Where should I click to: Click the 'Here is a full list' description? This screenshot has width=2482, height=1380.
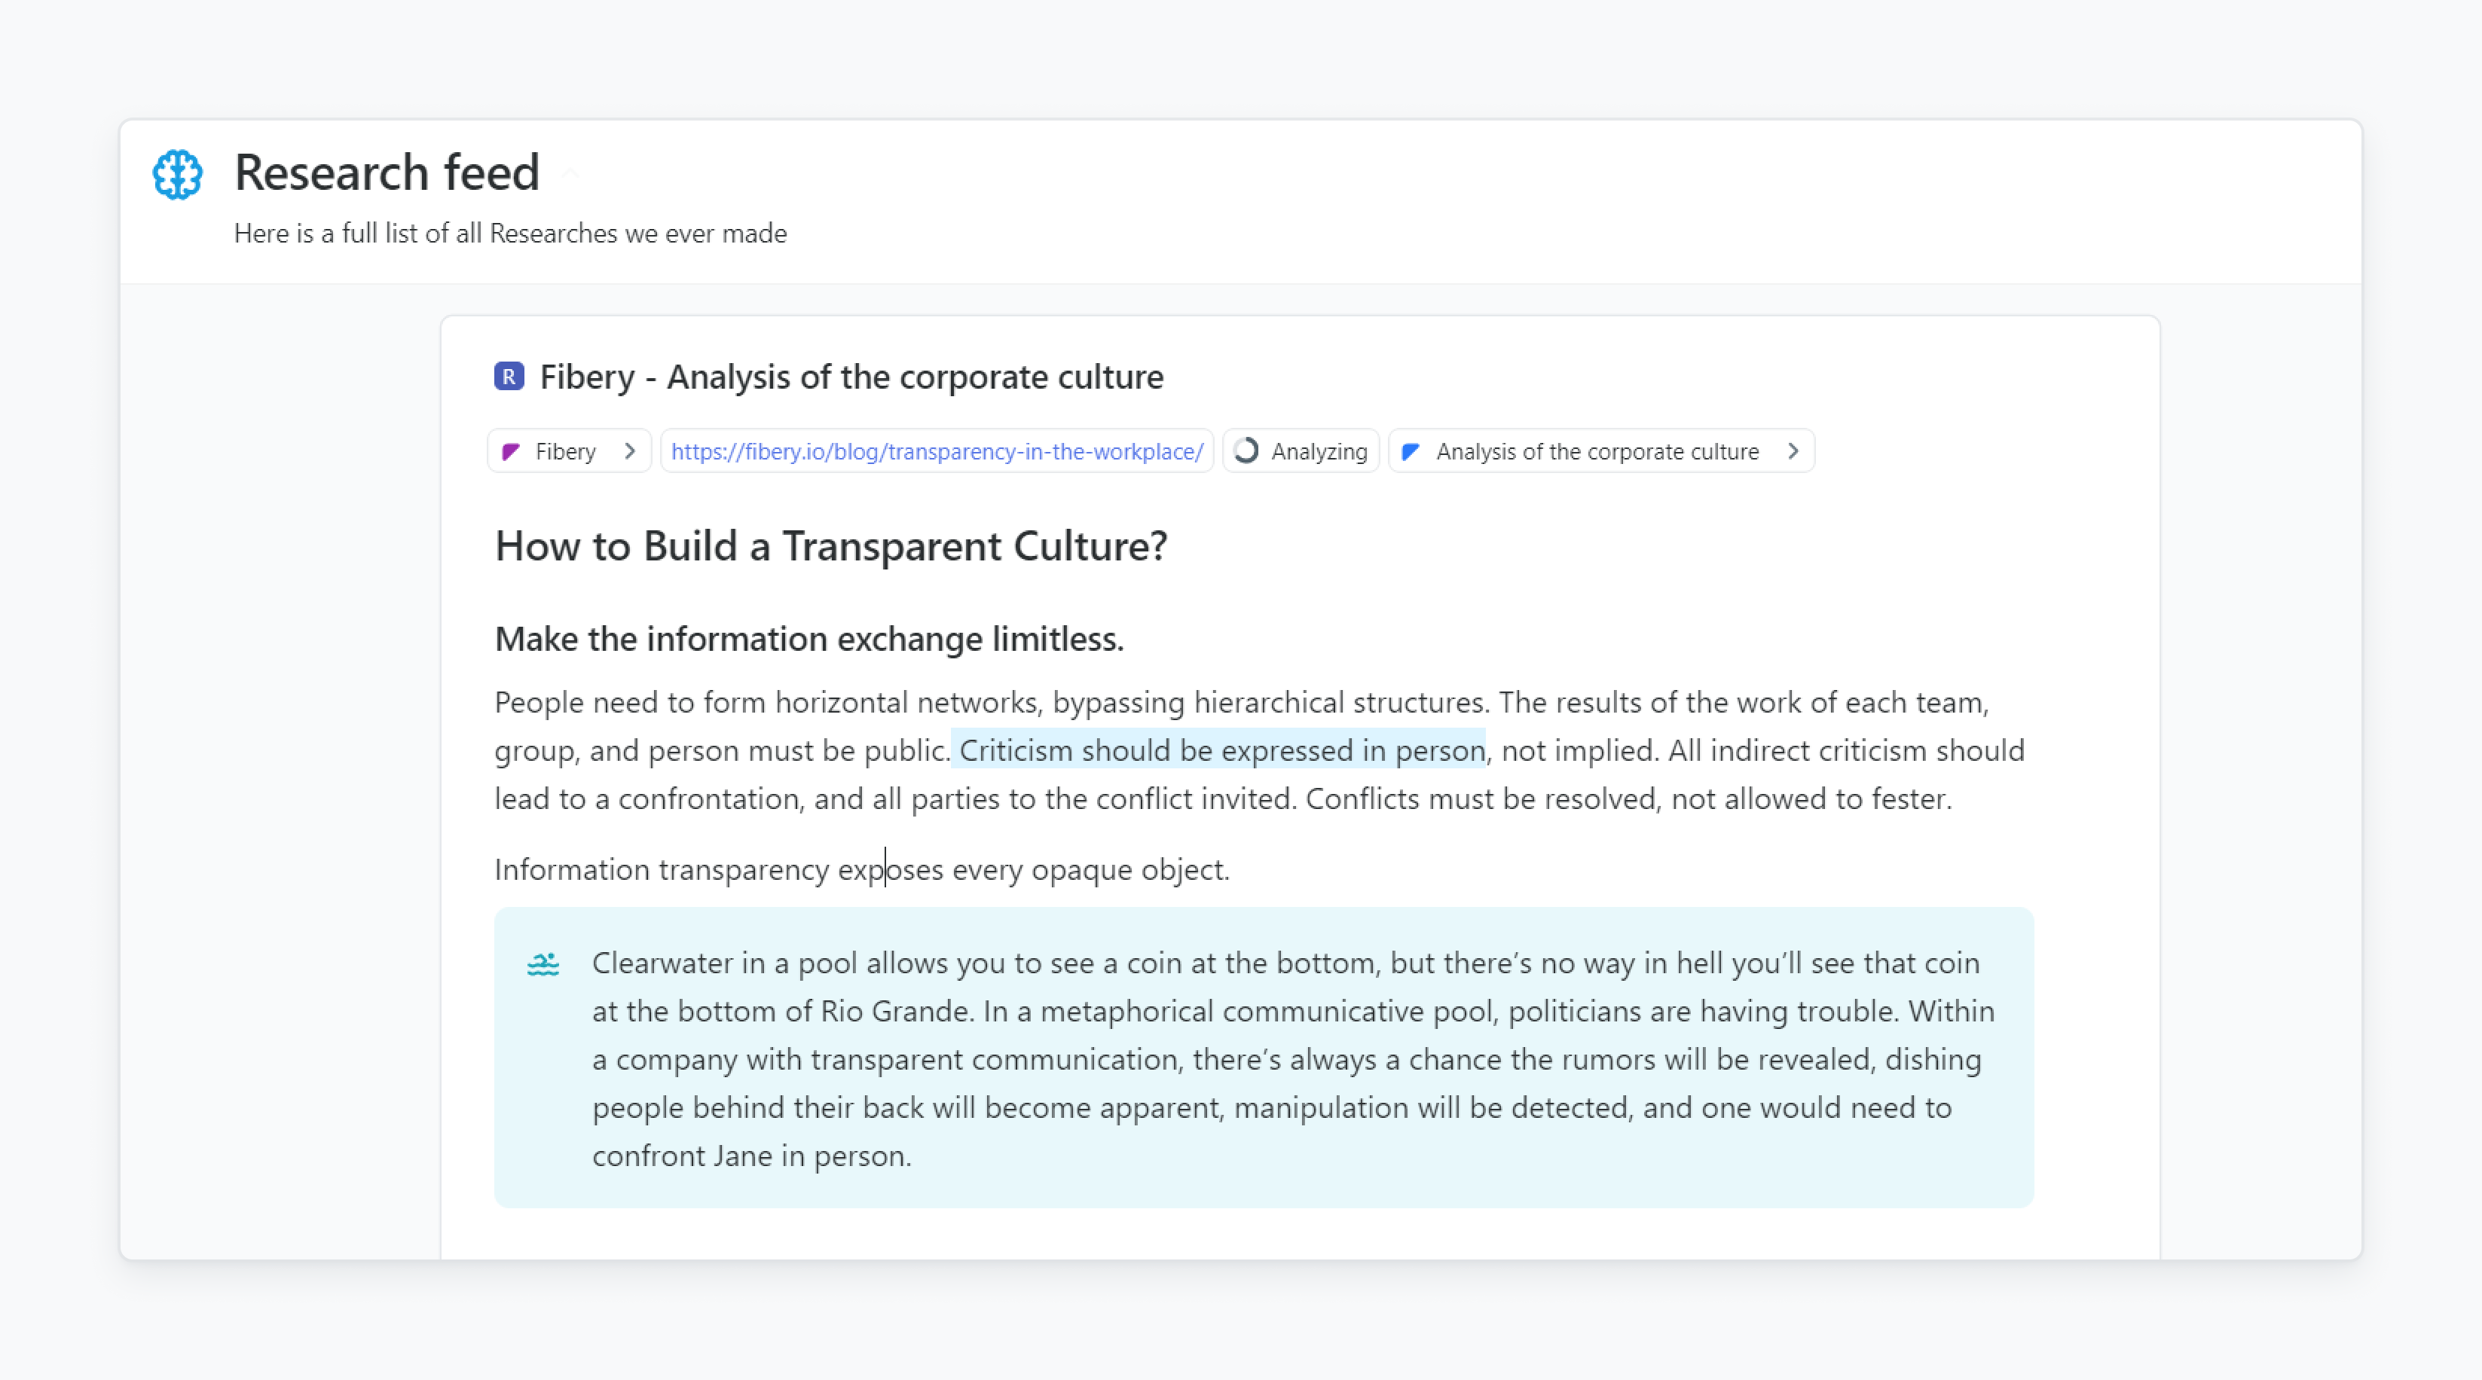coord(509,233)
